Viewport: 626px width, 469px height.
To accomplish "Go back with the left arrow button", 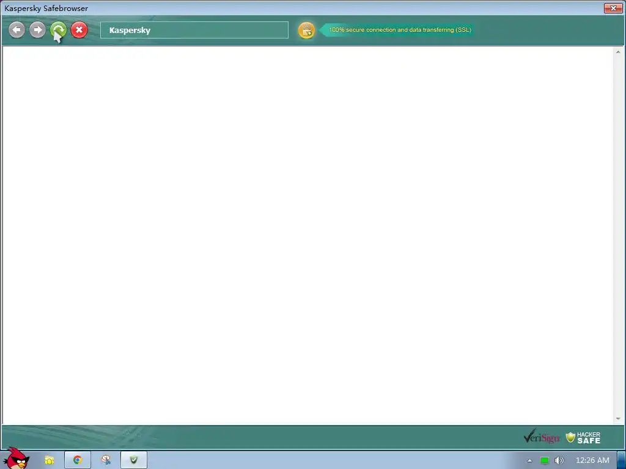I will (x=17, y=30).
